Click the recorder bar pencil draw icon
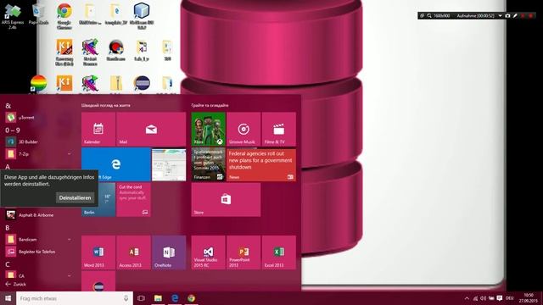Screen dimensions: 543x305 pos(515,15)
